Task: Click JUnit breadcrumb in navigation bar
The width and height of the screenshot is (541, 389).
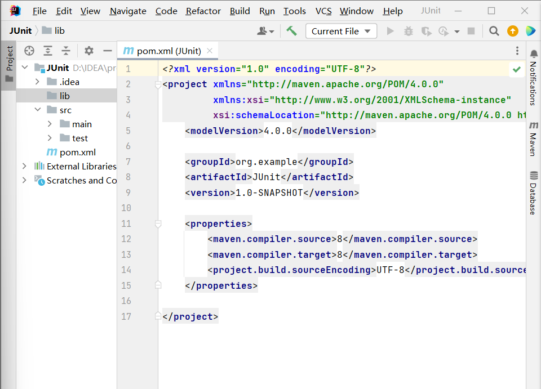Action: [20, 30]
